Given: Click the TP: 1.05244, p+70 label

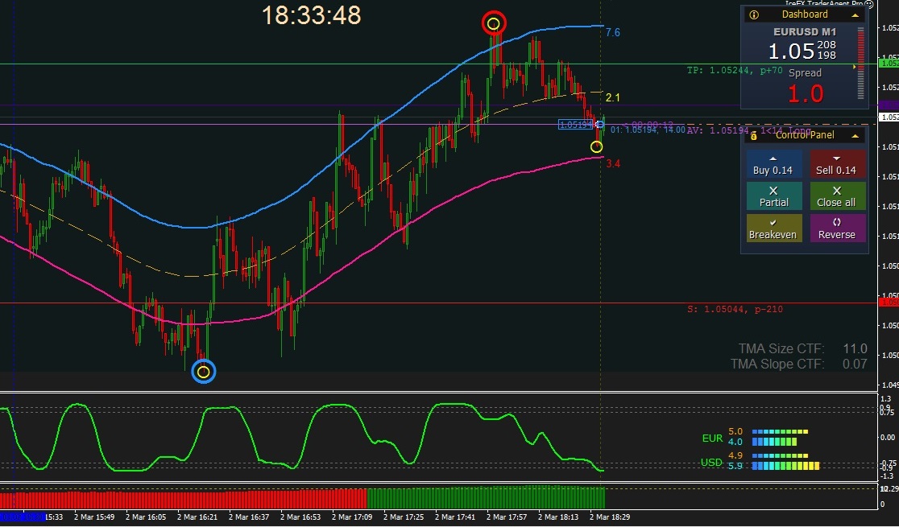Looking at the screenshot, I should pyautogui.click(x=735, y=71).
